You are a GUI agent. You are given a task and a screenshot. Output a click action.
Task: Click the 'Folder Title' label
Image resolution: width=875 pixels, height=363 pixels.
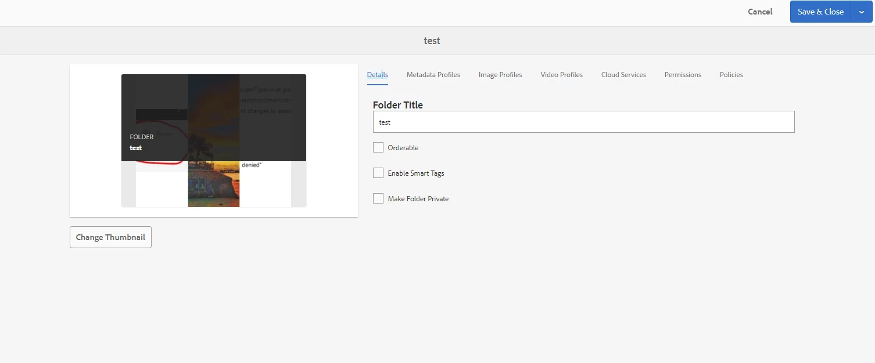click(398, 105)
